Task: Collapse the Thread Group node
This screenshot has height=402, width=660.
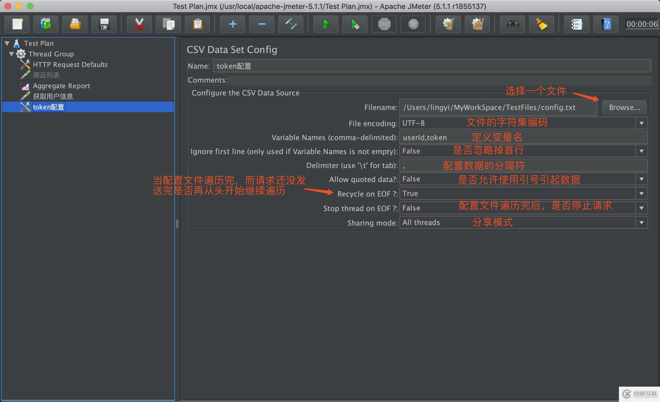Action: pyautogui.click(x=11, y=54)
